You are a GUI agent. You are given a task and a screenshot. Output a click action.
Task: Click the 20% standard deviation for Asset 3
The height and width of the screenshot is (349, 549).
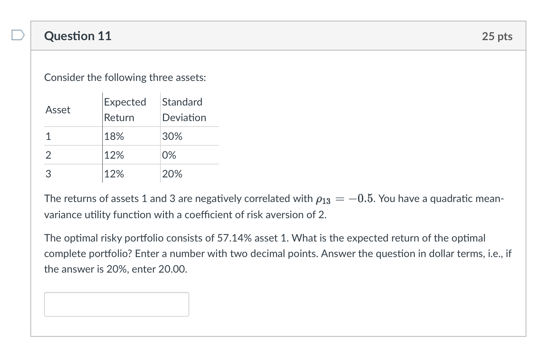[x=172, y=174]
